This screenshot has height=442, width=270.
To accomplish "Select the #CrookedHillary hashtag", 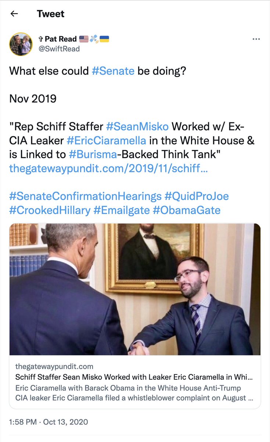I will [x=50, y=210].
